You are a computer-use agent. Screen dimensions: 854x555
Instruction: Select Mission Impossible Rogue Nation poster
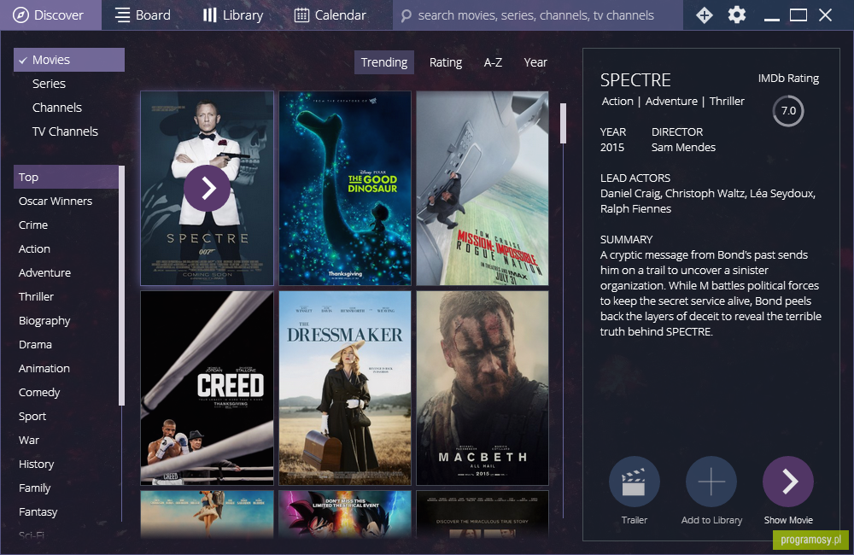[483, 189]
